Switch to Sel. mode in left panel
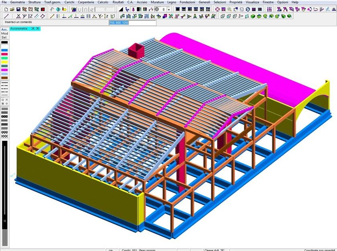Screen dimensions: 337x251 [4, 37]
